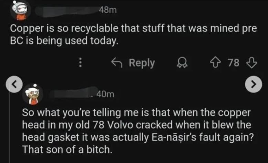Click the curved reply arrow icon
This screenshot has width=268, height=163.
tap(118, 63)
